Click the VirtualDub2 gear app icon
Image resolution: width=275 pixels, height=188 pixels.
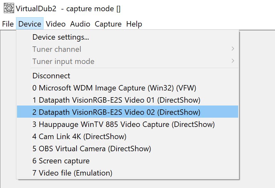point(9,8)
